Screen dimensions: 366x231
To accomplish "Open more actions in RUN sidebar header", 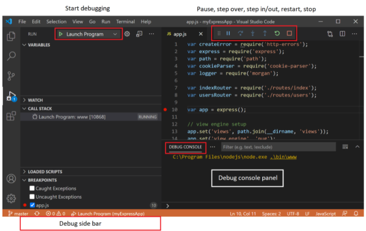I will (151, 34).
